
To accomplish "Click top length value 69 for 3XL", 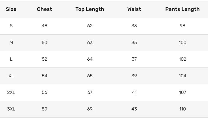I will coord(90,109).
